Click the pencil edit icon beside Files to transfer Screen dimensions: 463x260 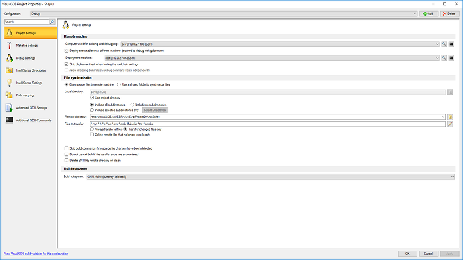pos(450,124)
